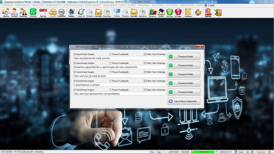The height and width of the screenshot is (154, 274).
Task: Click the exit door toolbar icon
Action: (218, 13)
